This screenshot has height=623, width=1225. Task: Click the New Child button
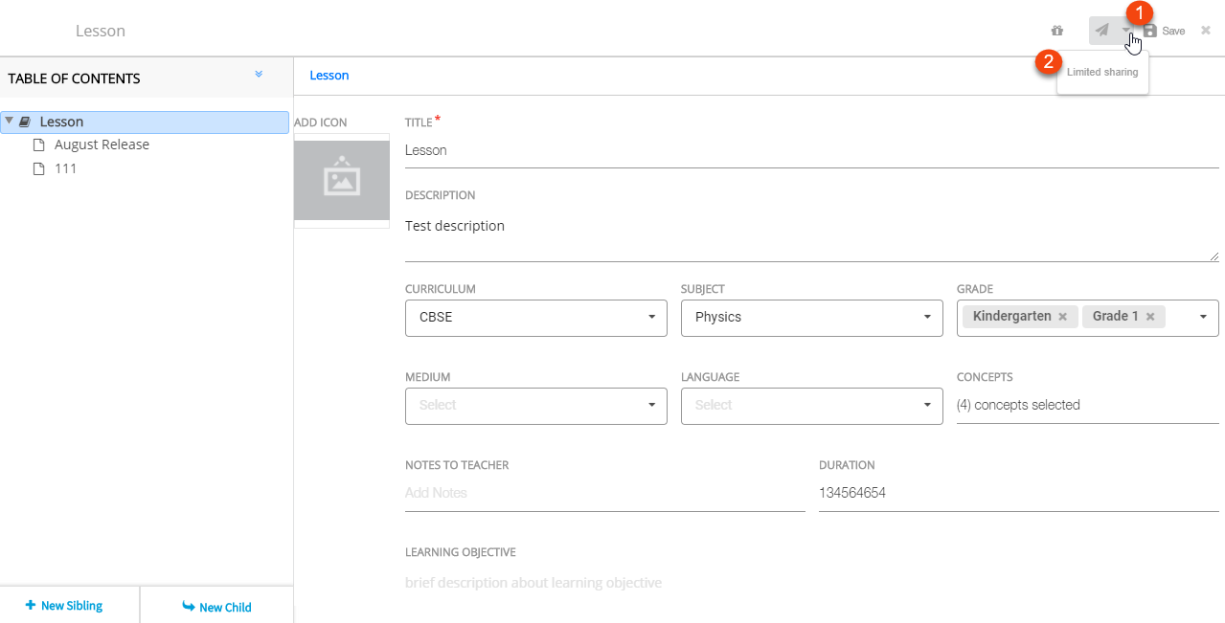(216, 607)
